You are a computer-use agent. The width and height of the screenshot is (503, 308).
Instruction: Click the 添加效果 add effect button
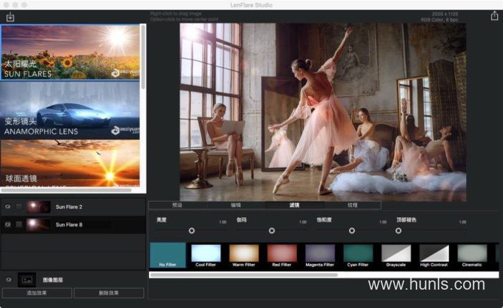(37, 293)
